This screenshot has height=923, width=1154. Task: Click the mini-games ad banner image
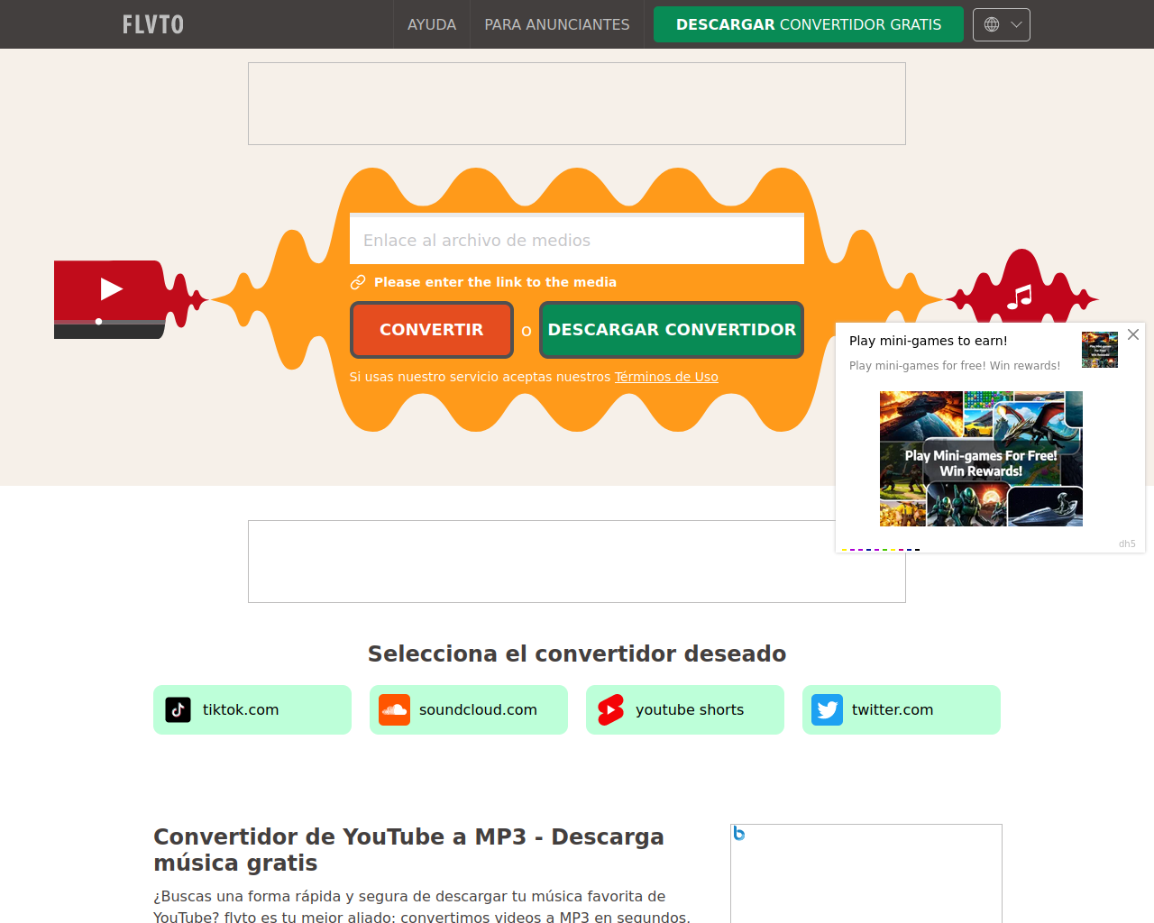(981, 459)
